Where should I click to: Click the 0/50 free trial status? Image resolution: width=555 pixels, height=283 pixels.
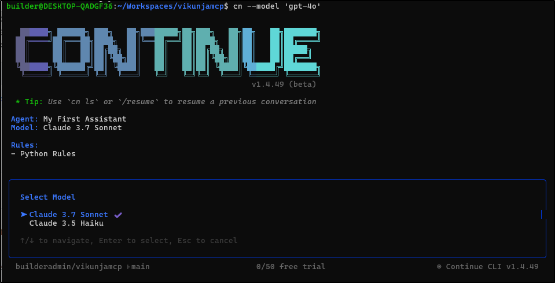[291, 267]
